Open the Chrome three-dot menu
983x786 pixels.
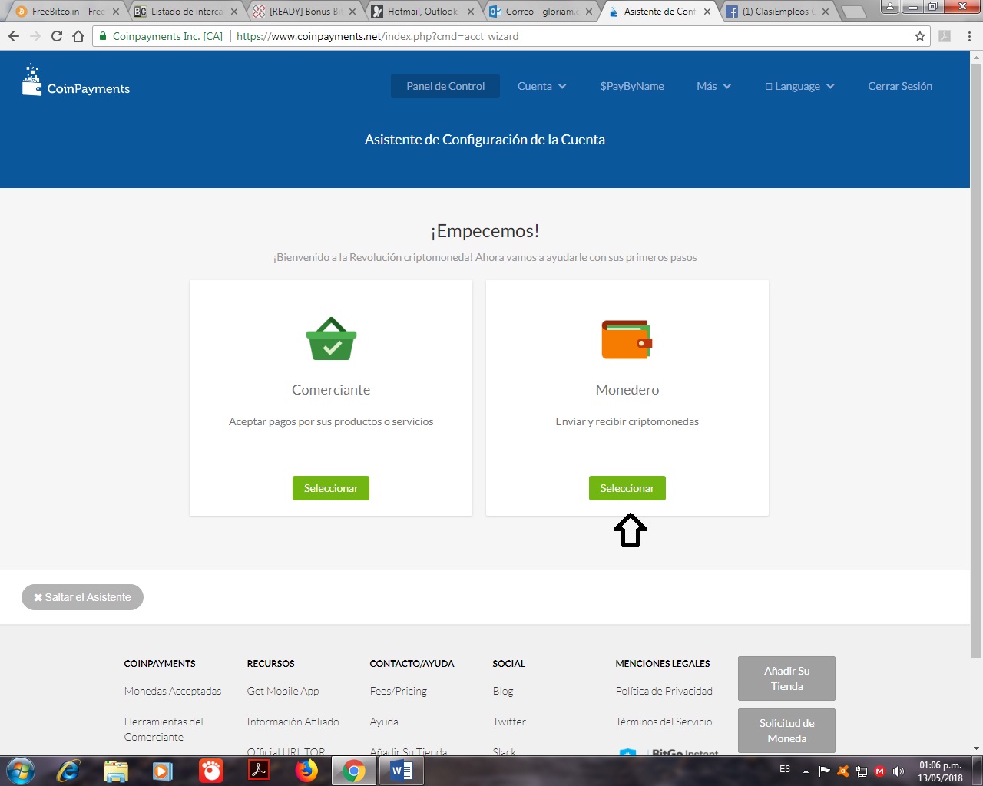[969, 36]
